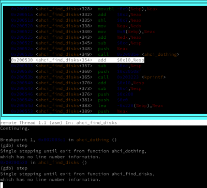Select the call to kprintf instruction
This screenshot has width=207, height=188.
(88, 77)
